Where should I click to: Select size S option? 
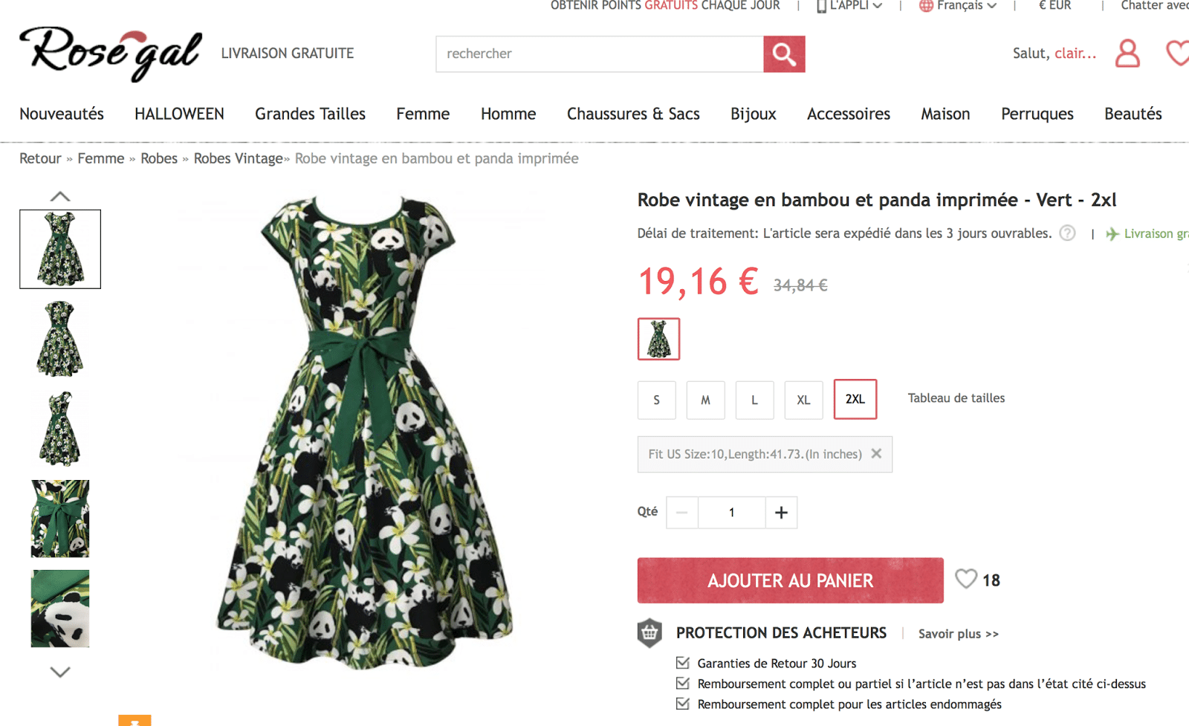(x=656, y=400)
